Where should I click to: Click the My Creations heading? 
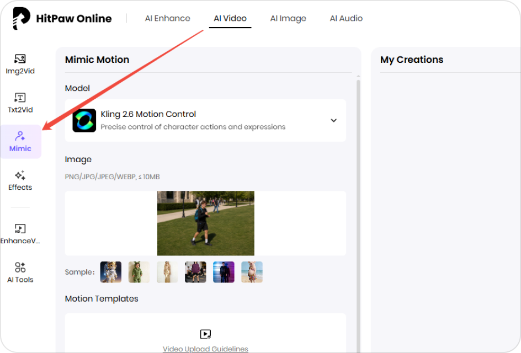click(412, 60)
